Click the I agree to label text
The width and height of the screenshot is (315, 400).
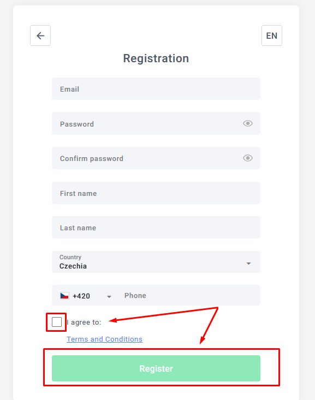pos(84,323)
